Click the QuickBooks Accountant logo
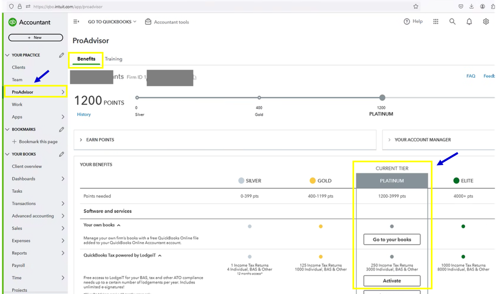The height and width of the screenshot is (294, 498). pos(29,22)
